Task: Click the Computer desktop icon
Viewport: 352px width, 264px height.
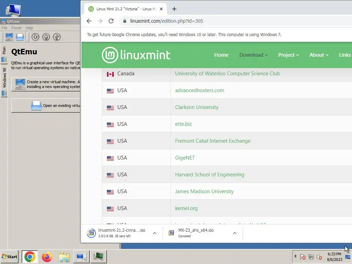Action: 13,10
